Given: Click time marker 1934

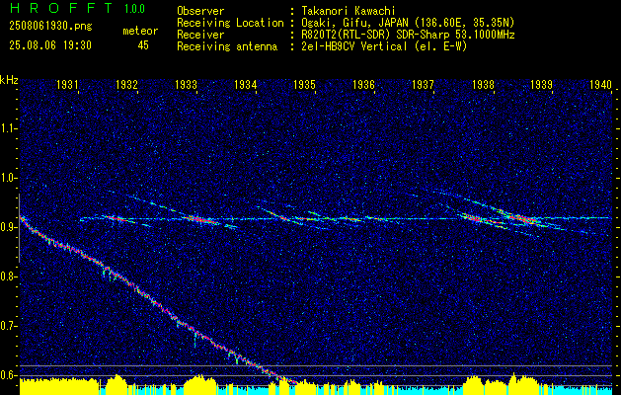Looking at the screenshot, I should pyautogui.click(x=245, y=84).
